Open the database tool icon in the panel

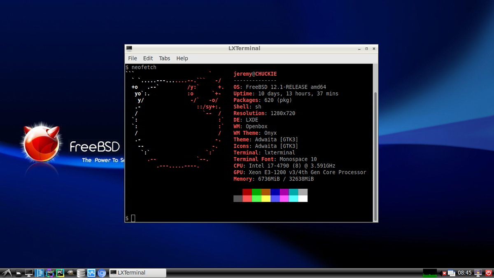point(81,273)
